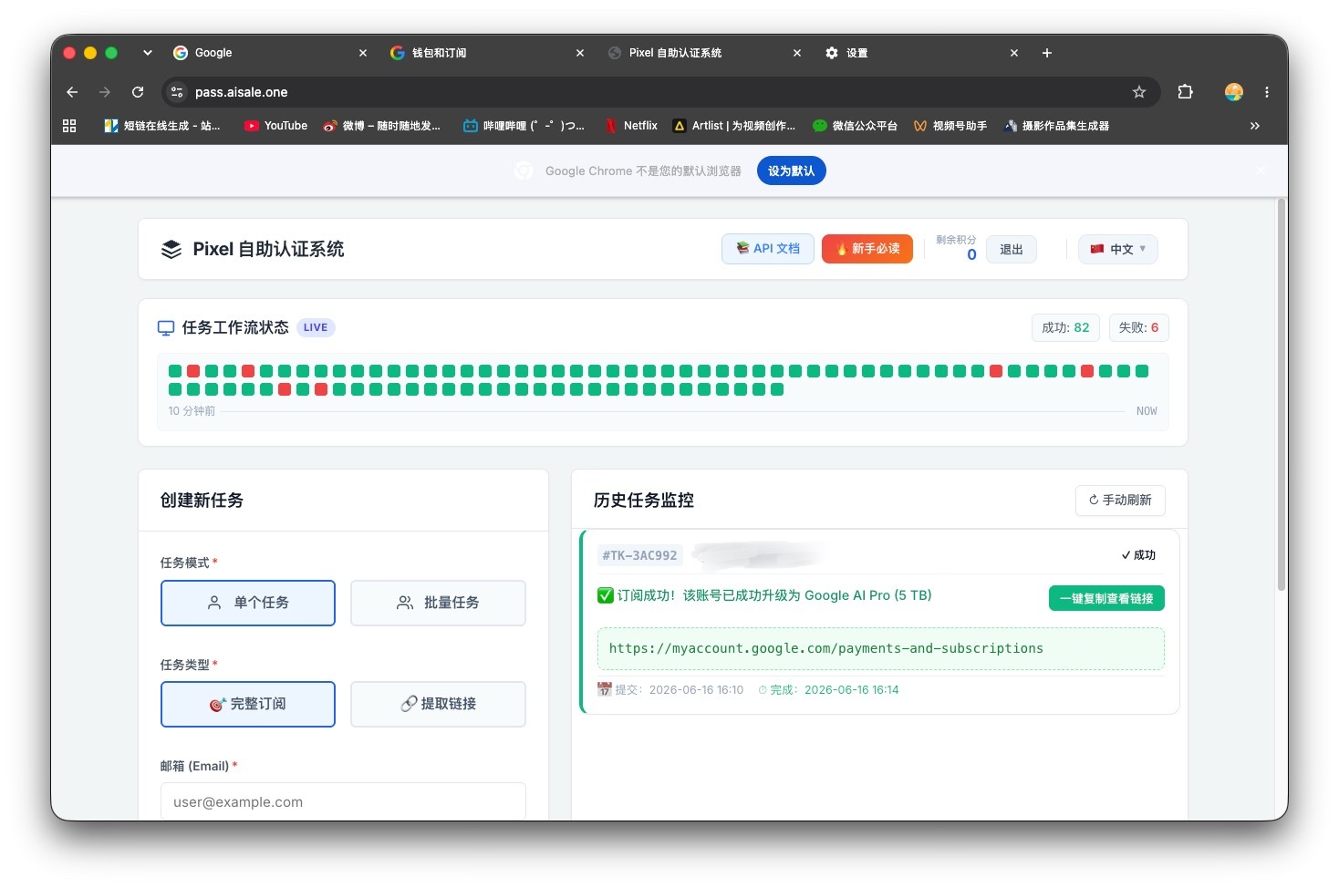The image size is (1339, 888).
Task: Choose the 提取链接 task type
Action: [x=438, y=704]
